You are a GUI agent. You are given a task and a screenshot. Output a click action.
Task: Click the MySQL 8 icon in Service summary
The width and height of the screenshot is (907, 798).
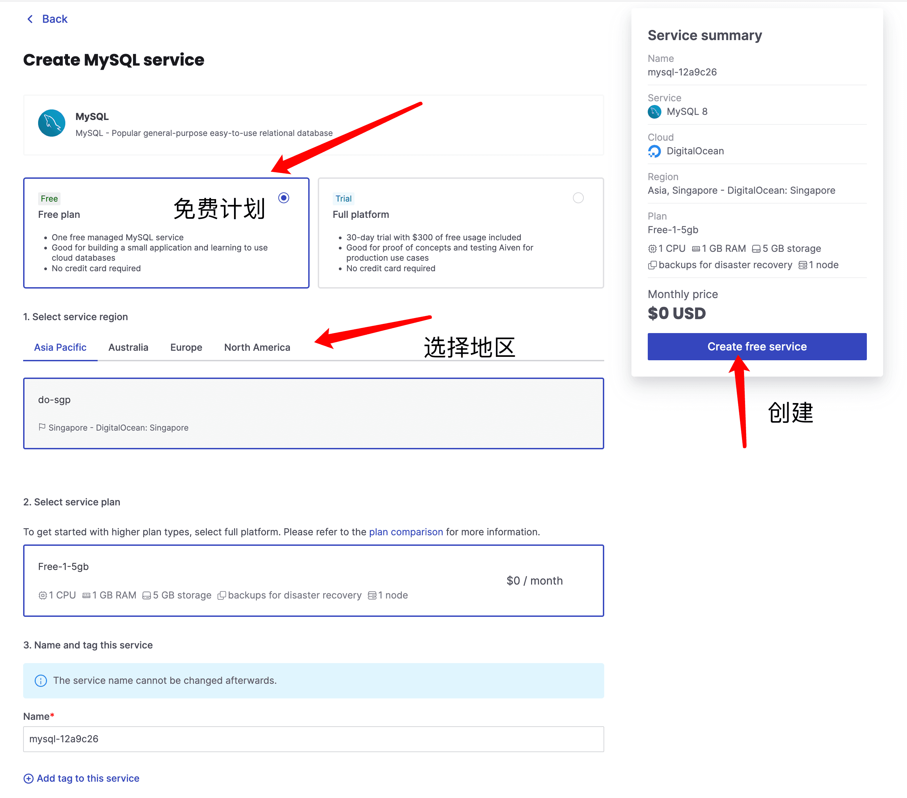(x=655, y=112)
